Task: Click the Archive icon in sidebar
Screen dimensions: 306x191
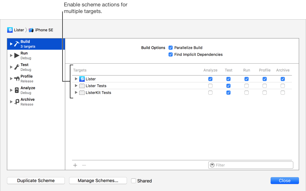Action: tap(17, 102)
